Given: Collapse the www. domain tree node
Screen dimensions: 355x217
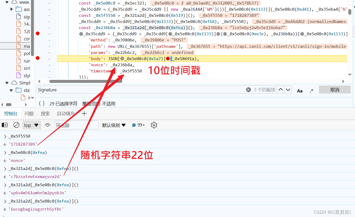Looking at the screenshot, I should pos(7,2).
